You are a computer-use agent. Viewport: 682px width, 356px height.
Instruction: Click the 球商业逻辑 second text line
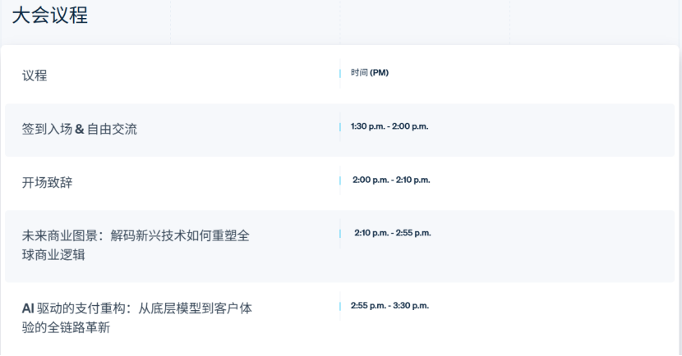click(53, 255)
